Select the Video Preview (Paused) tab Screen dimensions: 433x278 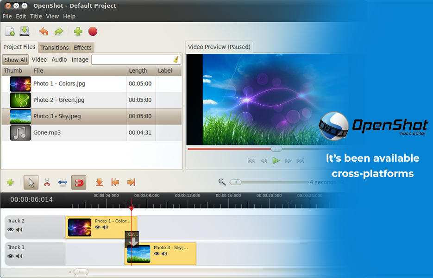[219, 47]
